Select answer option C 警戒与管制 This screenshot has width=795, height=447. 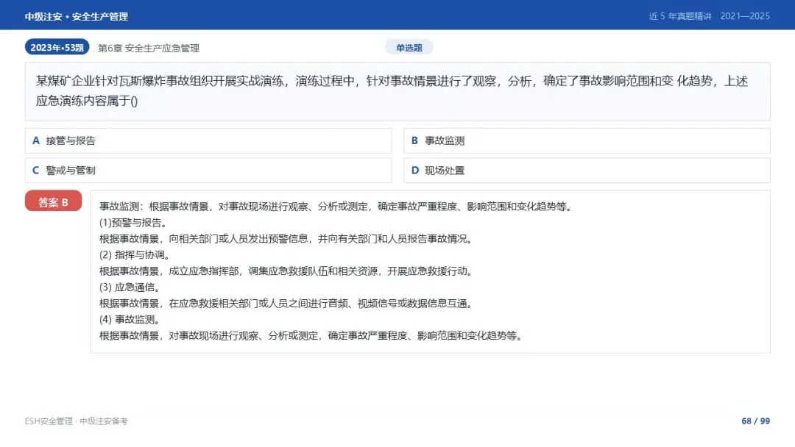click(208, 171)
